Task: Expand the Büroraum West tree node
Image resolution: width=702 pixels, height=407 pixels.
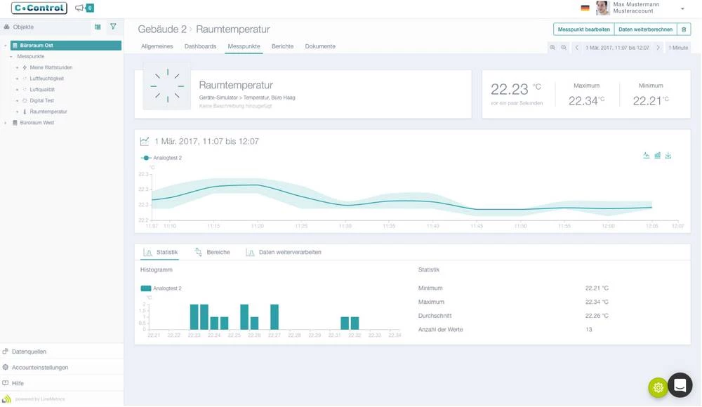Action: [x=6, y=123]
